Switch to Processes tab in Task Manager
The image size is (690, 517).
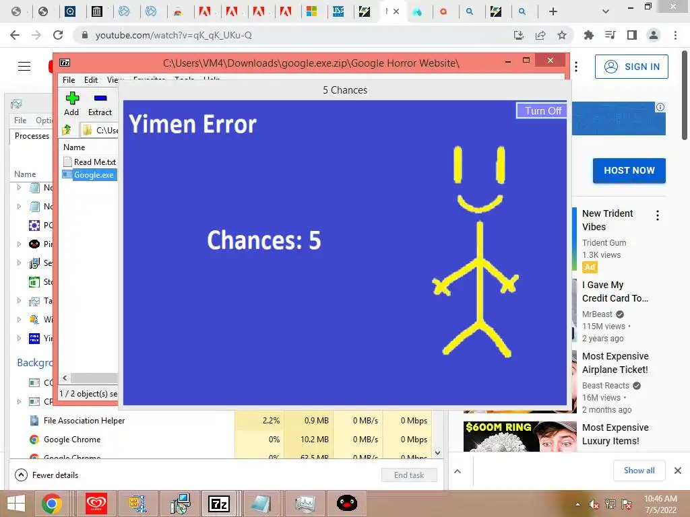(x=32, y=136)
